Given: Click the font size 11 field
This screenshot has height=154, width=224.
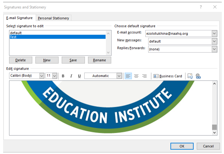Looking at the screenshot, I should [x=49, y=76].
